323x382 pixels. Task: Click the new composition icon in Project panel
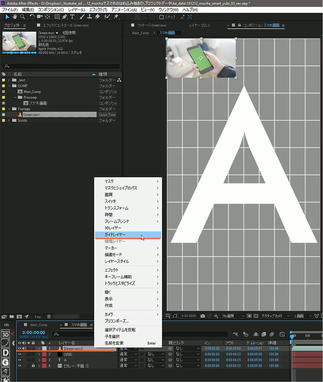[x=19, y=317]
